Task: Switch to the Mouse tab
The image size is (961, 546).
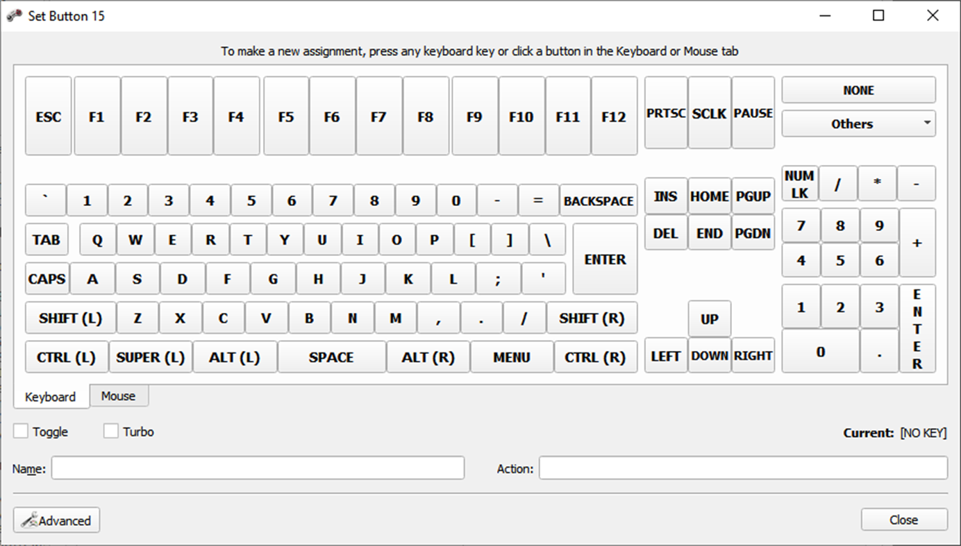Action: click(119, 395)
